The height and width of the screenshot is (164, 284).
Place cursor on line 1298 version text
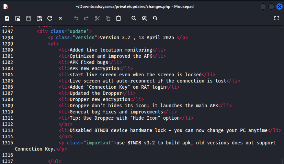137,37
